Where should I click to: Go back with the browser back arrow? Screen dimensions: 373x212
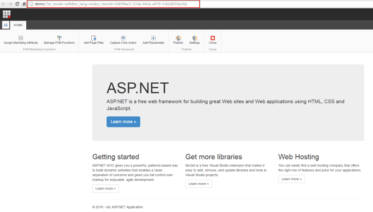4,4
